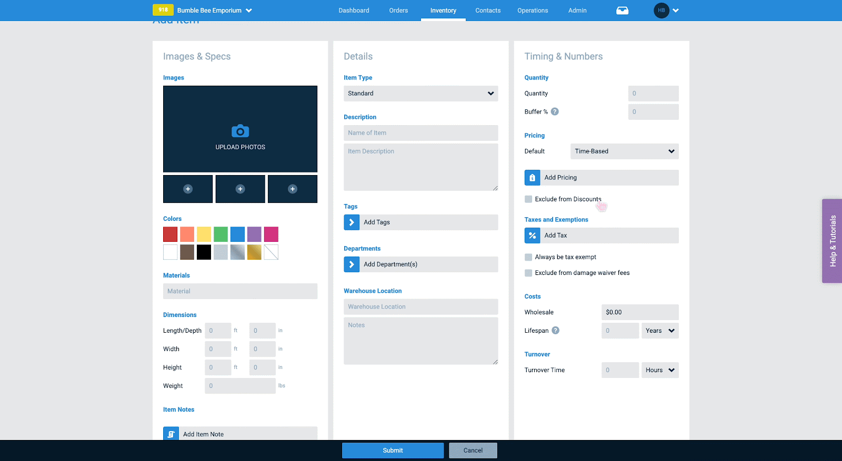Image resolution: width=842 pixels, height=461 pixels.
Task: Click the Buffer % help question mark
Action: (x=555, y=112)
